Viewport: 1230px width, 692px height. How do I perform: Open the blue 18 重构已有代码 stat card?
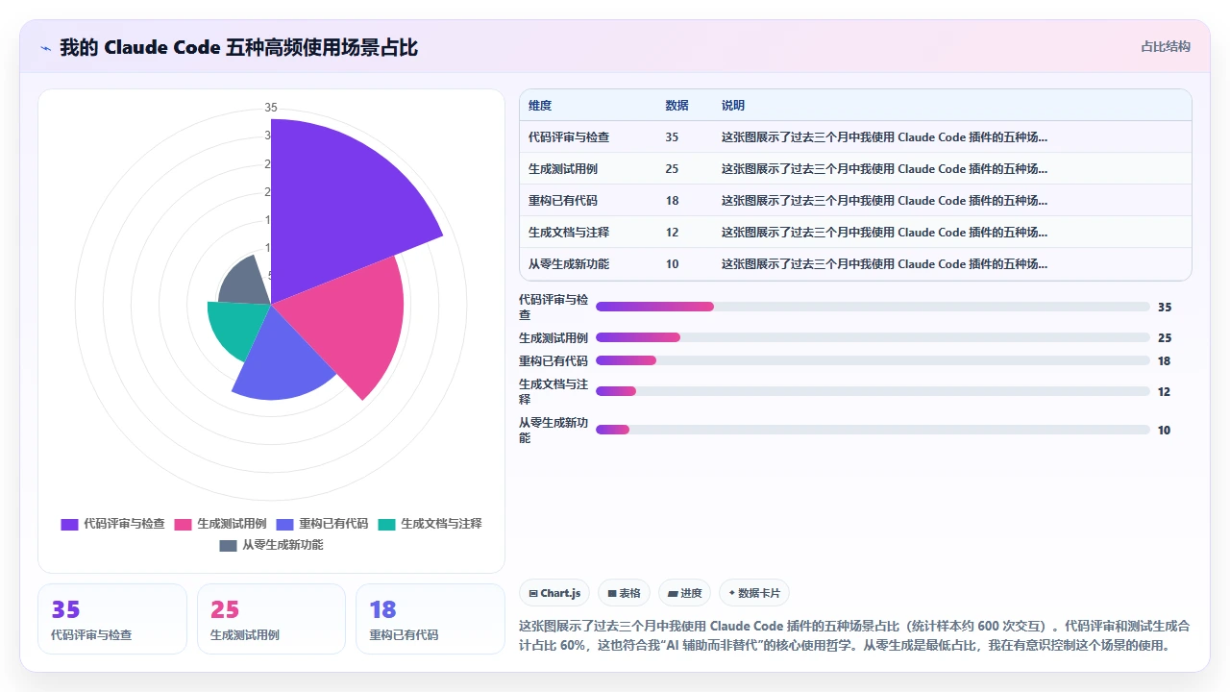click(430, 619)
